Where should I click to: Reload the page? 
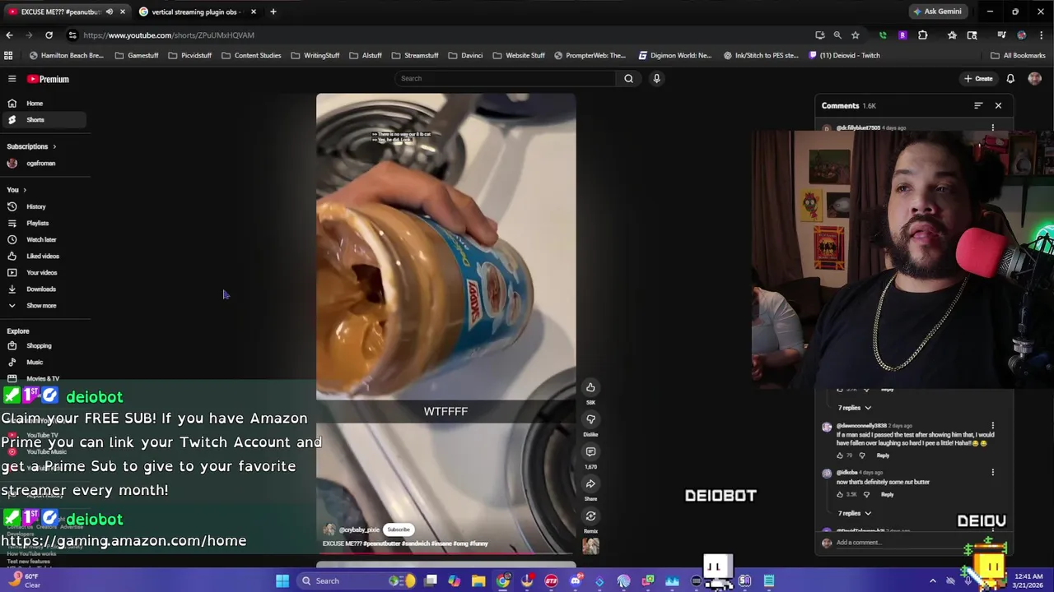(x=49, y=35)
